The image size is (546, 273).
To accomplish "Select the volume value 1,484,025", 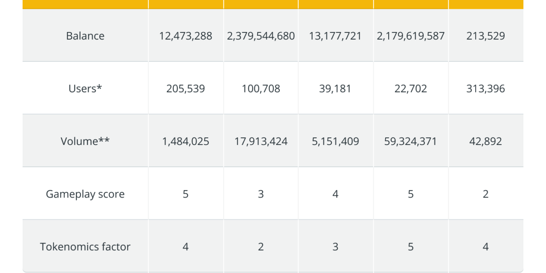I will [x=186, y=141].
